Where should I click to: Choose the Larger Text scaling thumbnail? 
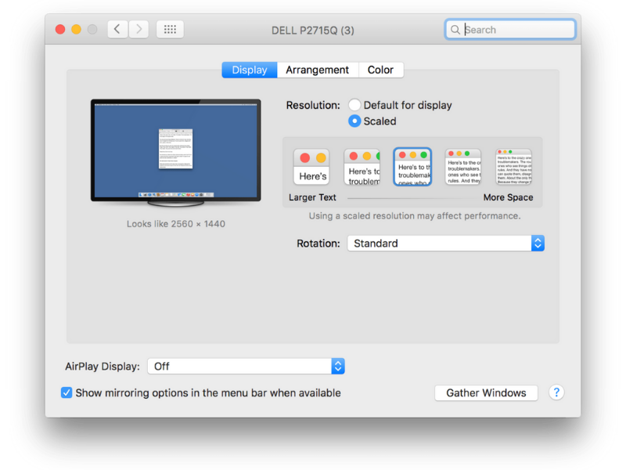point(311,167)
